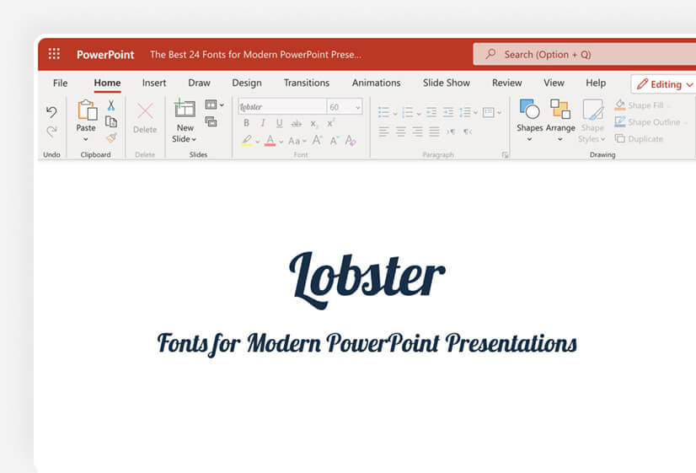Image resolution: width=696 pixels, height=473 pixels.
Task: Switch to the Draw tab
Action: pos(199,83)
